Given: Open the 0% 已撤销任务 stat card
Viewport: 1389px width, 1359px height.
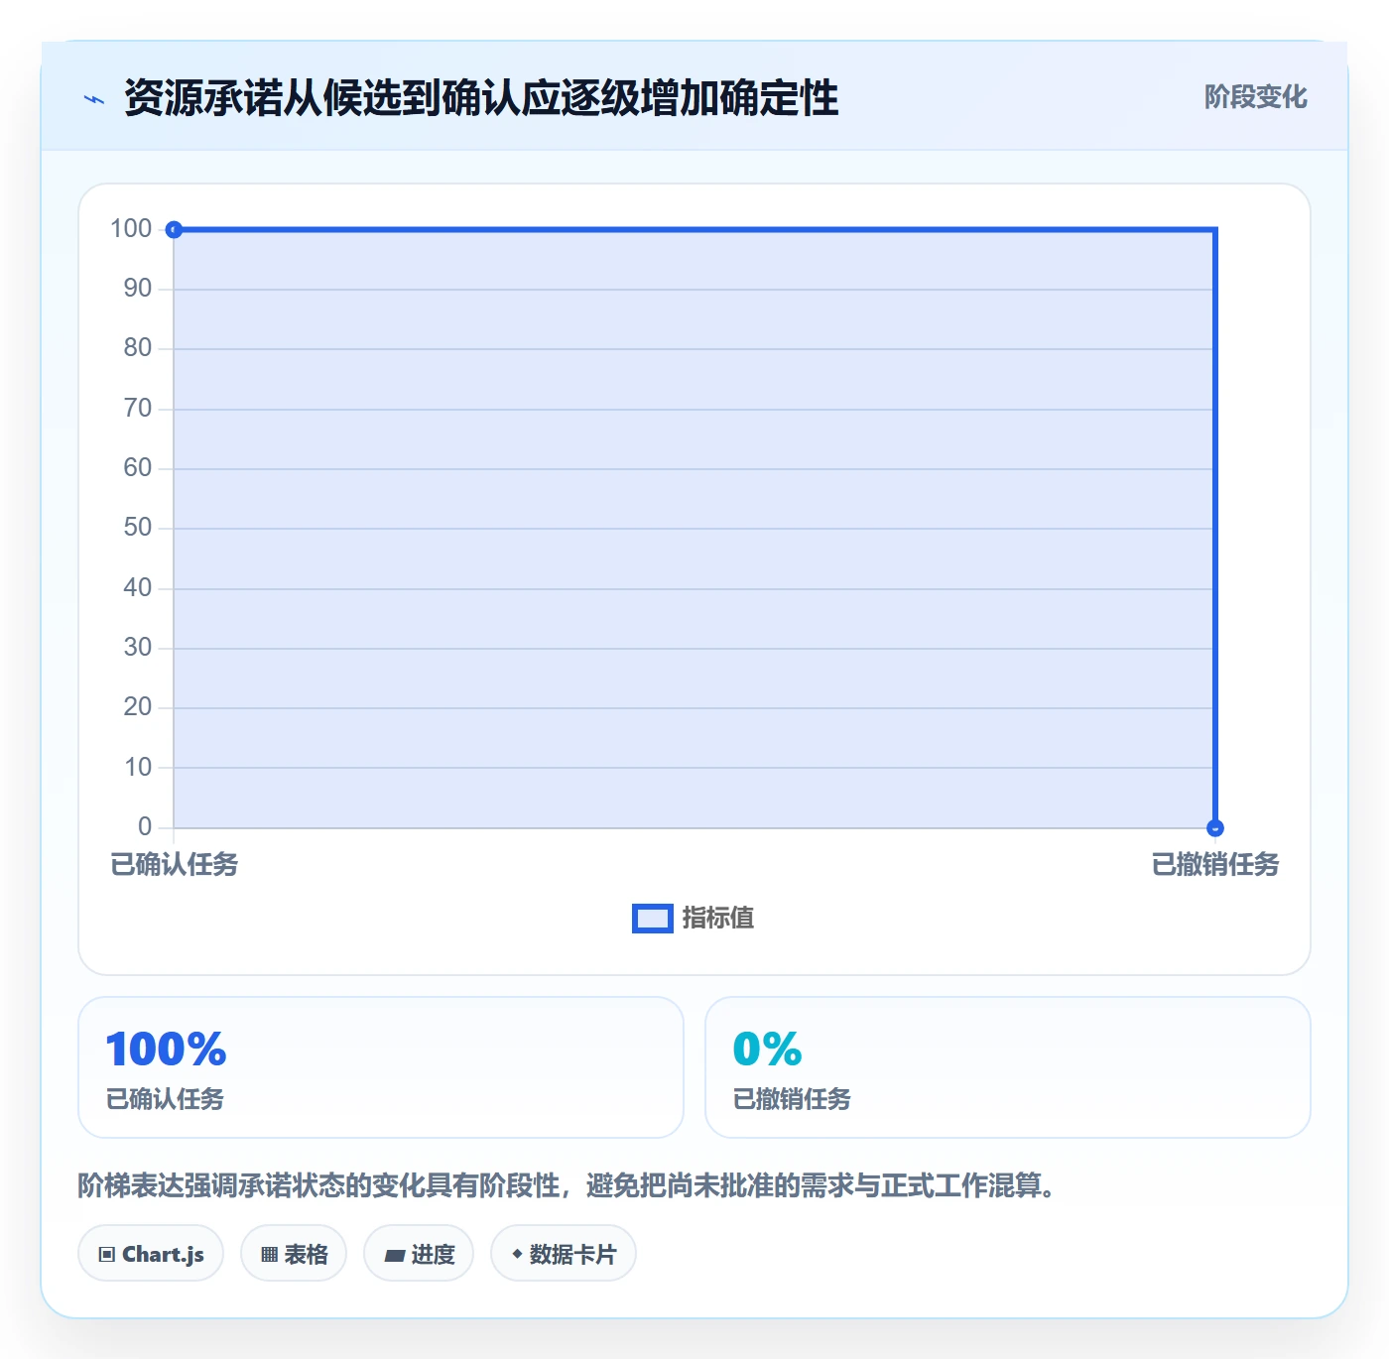Looking at the screenshot, I should coord(1008,1067).
